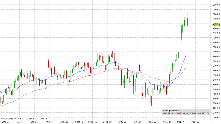Click the 270.00 price axis label
Viewport: 221px width, 124px height.
coord(216,113)
